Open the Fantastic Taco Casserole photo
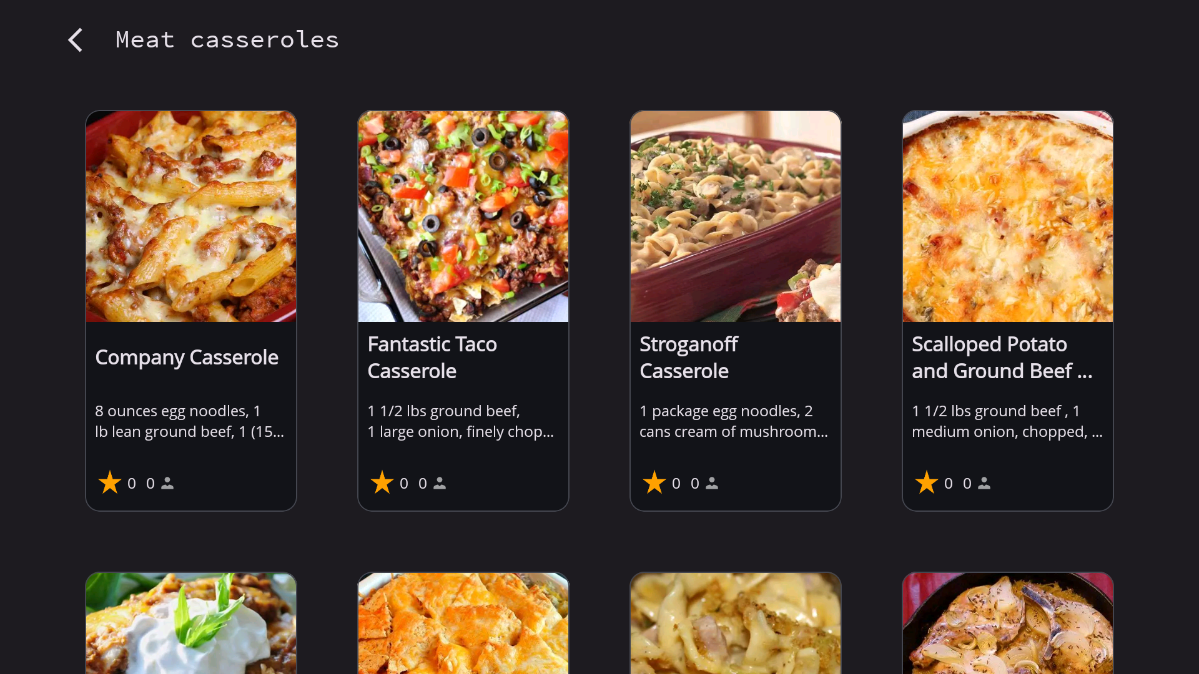 pyautogui.click(x=463, y=217)
